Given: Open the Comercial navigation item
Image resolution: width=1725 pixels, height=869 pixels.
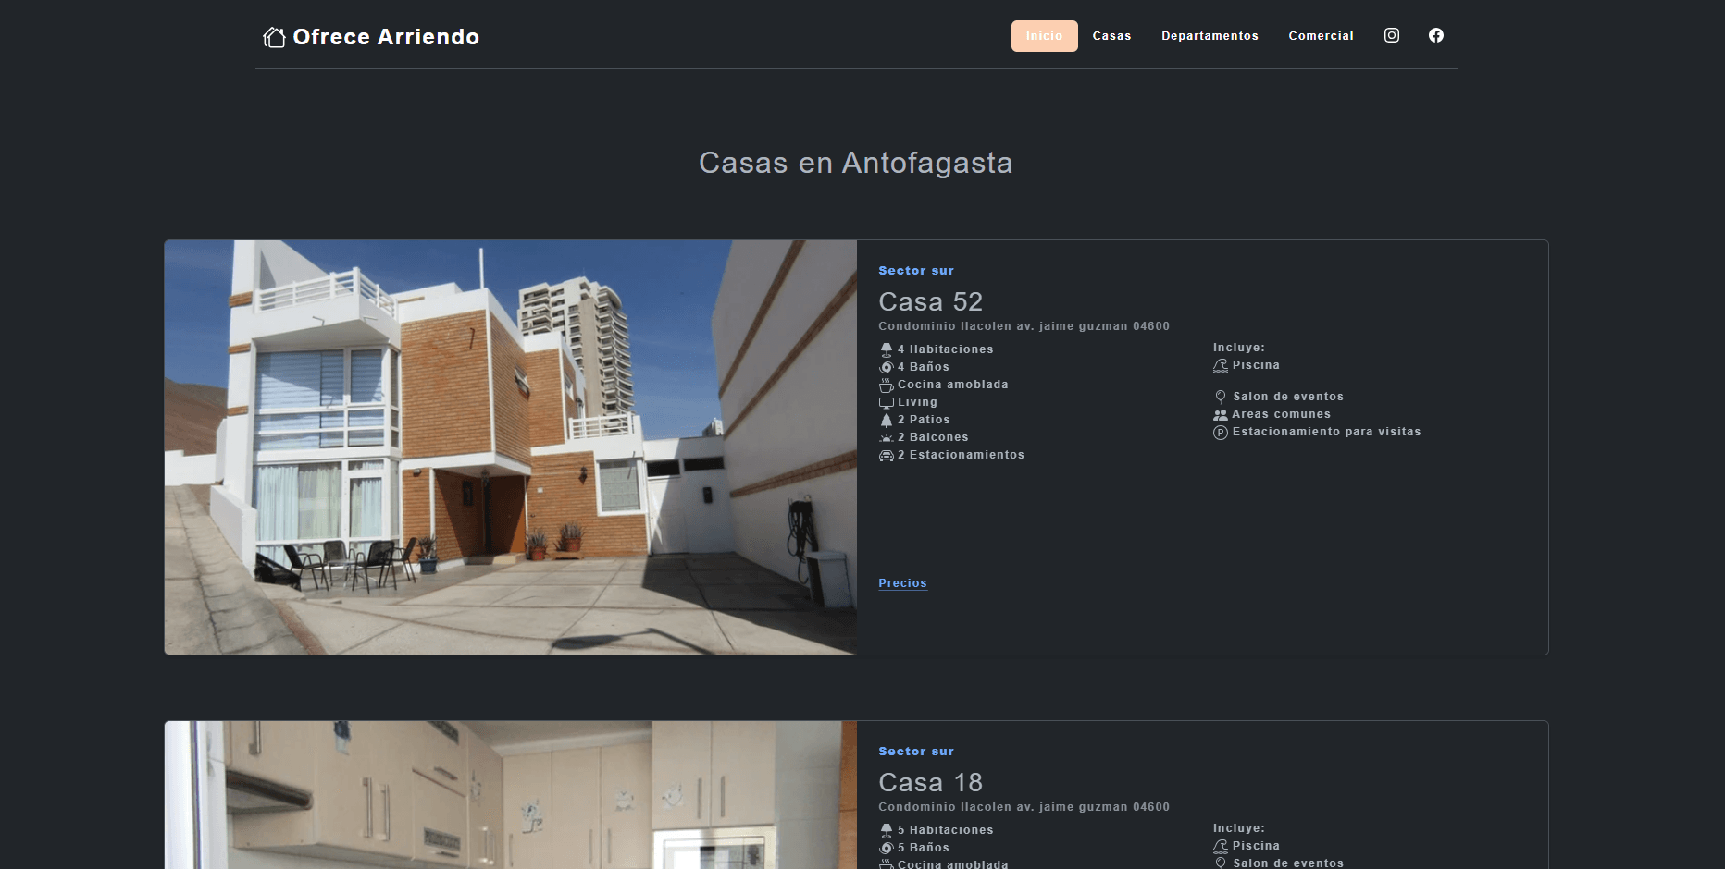Looking at the screenshot, I should [1321, 36].
